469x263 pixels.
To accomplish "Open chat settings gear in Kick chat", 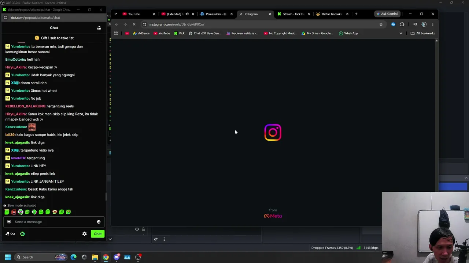I will pos(85,234).
